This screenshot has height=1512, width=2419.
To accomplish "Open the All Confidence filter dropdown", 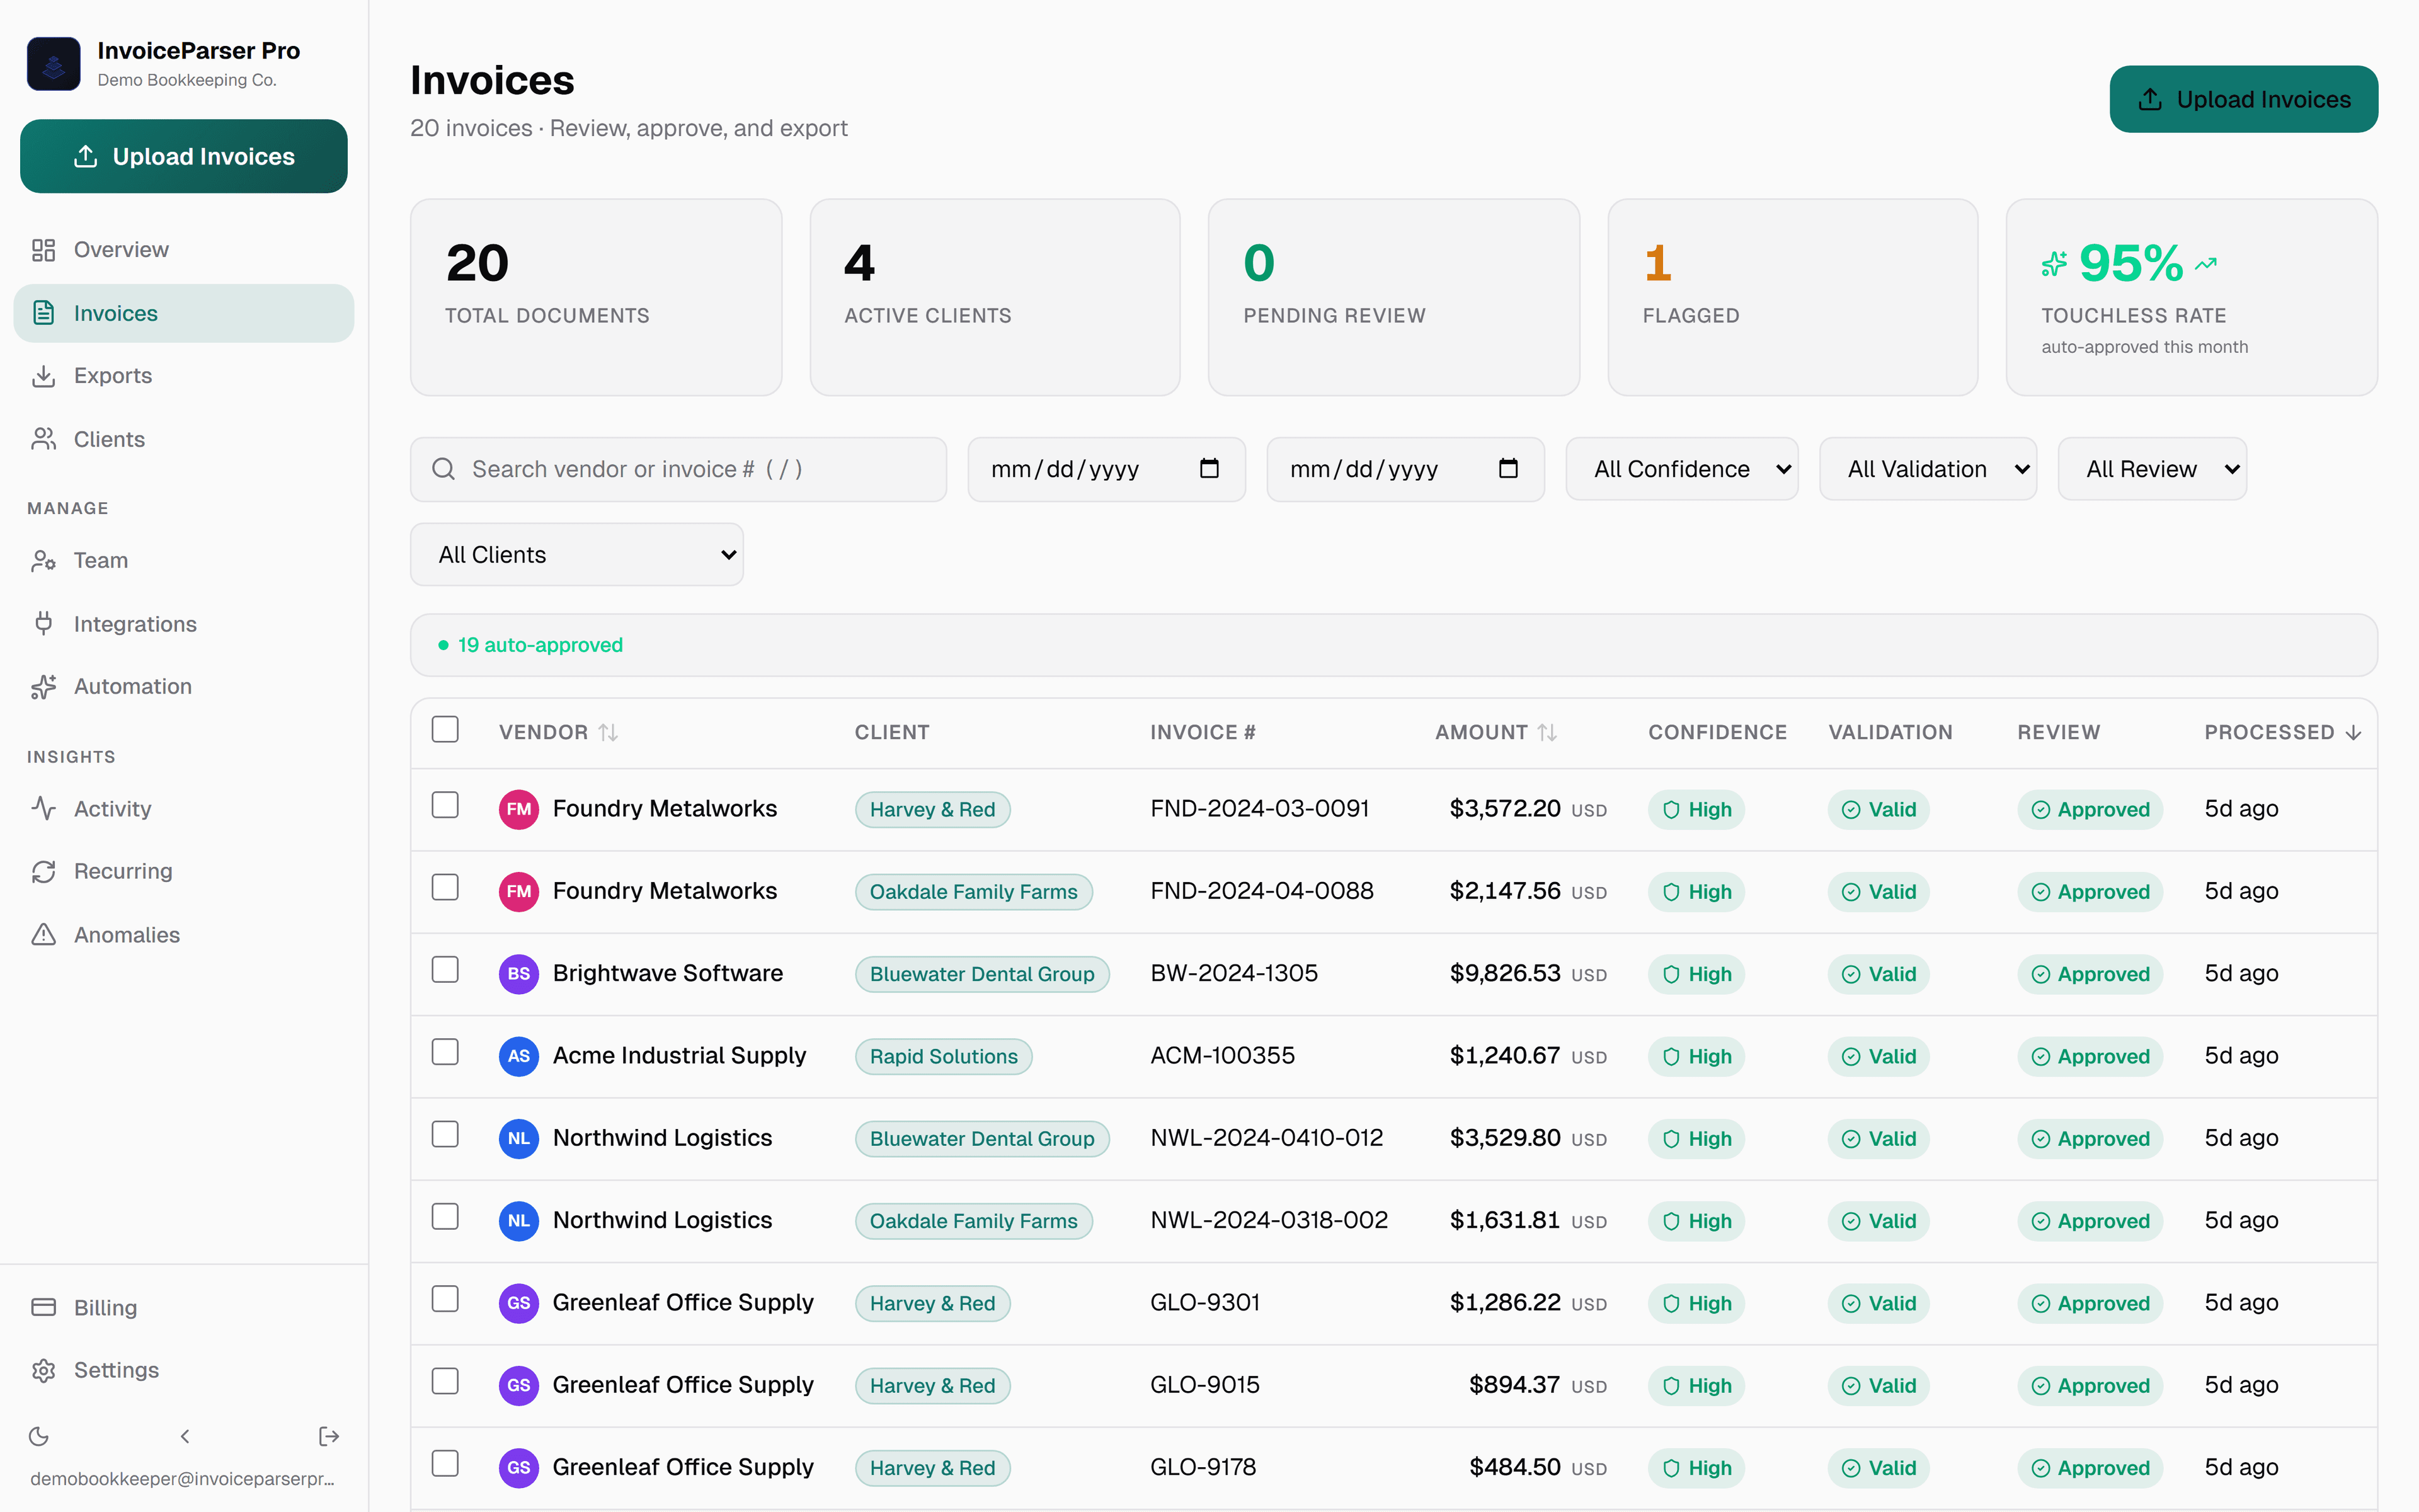I will click(x=1681, y=469).
